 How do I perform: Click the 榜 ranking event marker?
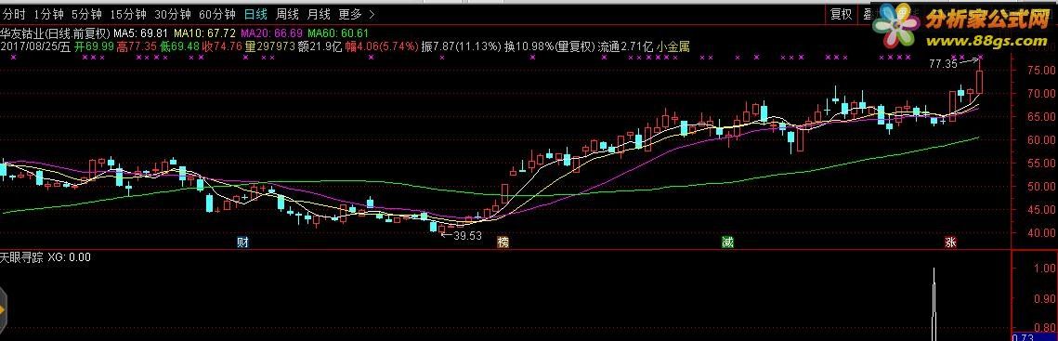tap(503, 243)
